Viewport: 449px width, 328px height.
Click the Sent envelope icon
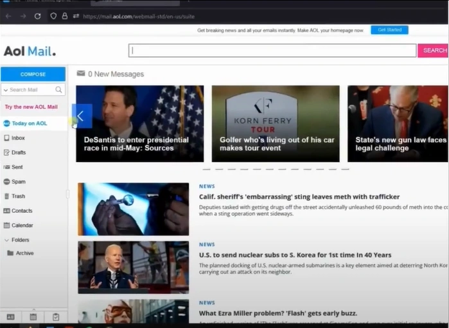6,167
